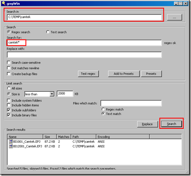Screen dimensions: 191x176
Task: Sort results by Path column header
Action: pyautogui.click(x=83, y=137)
